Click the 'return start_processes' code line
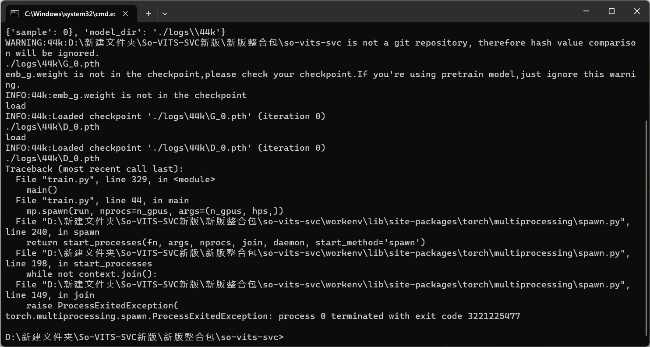650x347 pixels. [226, 242]
